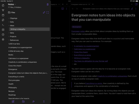The image size is (139, 104).
Task: Open A little bit every day note
Action: 16,51
